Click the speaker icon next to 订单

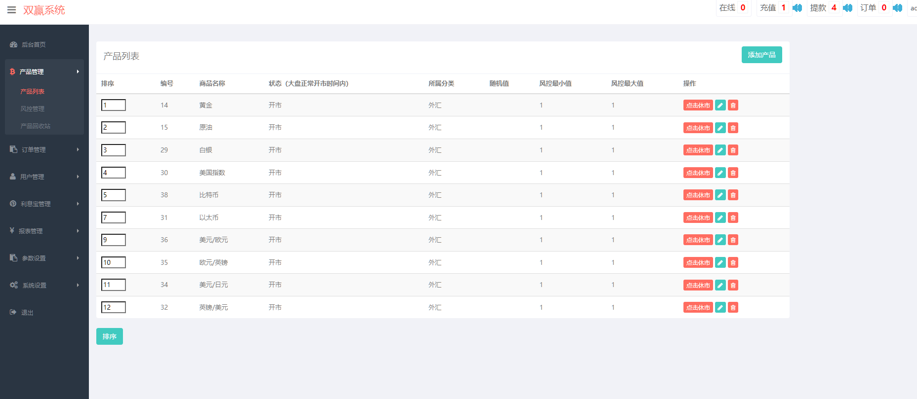click(898, 8)
